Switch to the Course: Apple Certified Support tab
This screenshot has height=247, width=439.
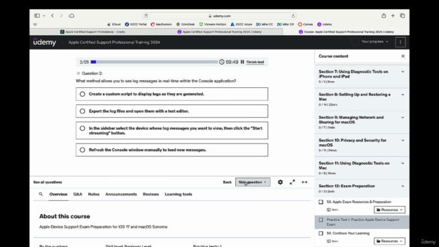point(346,32)
